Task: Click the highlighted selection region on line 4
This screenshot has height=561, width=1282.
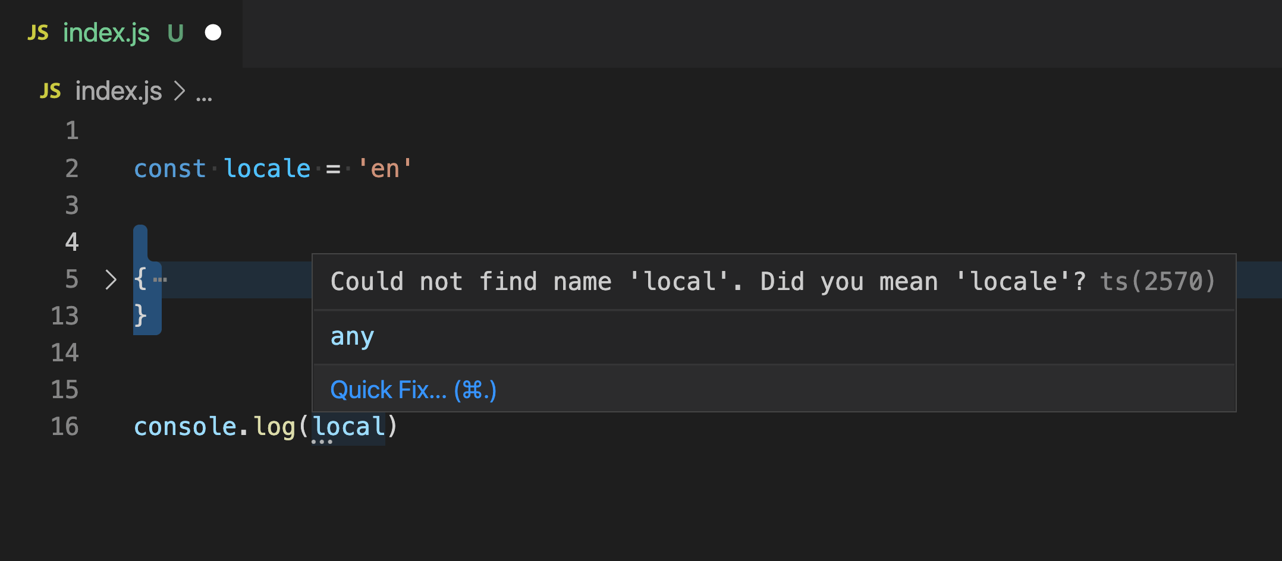Action: click(141, 241)
